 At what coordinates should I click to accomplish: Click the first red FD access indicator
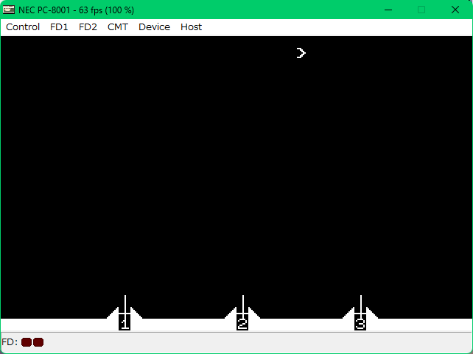click(27, 342)
